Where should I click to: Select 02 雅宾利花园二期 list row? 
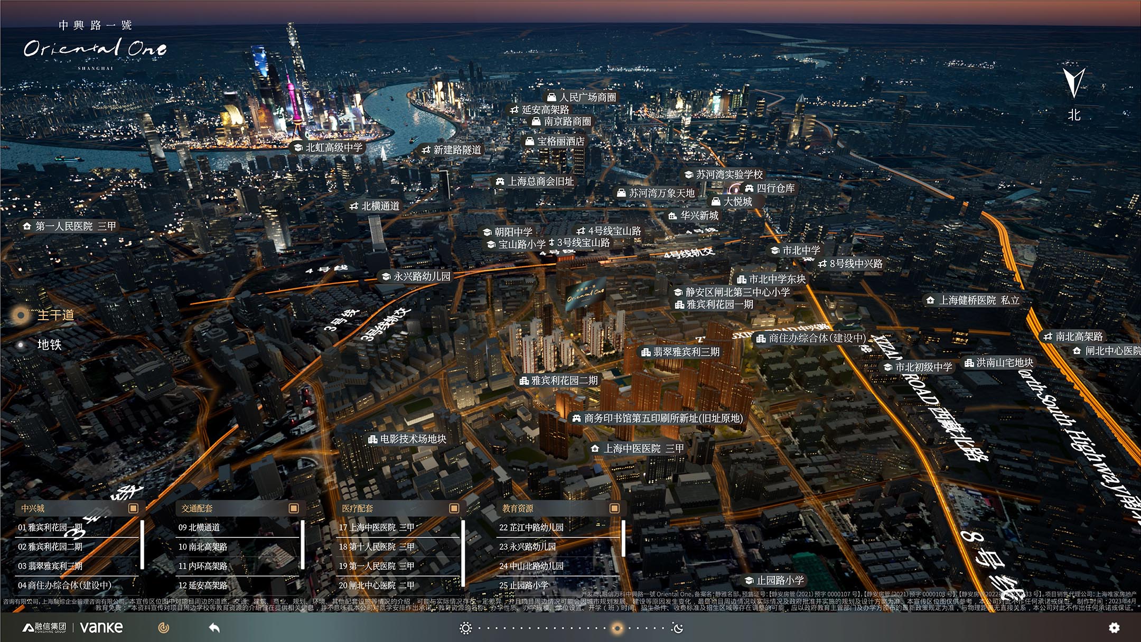(77, 547)
